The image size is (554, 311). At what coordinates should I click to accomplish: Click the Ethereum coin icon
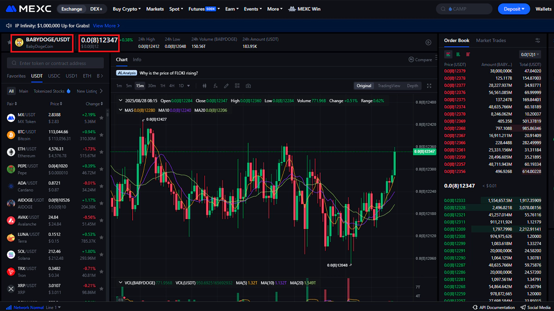coord(11,152)
